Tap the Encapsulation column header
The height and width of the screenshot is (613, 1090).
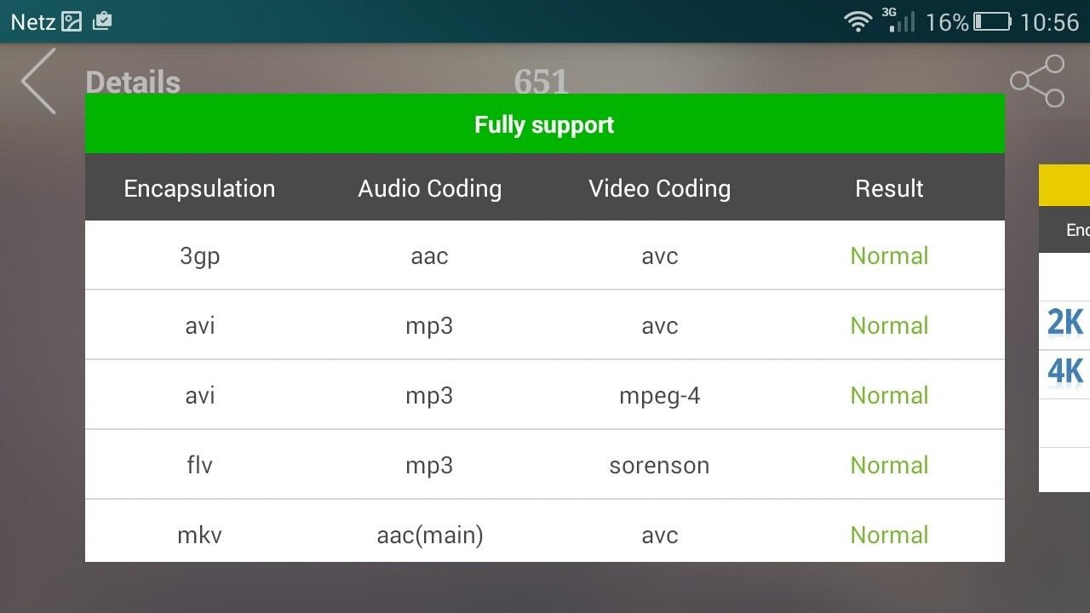click(199, 188)
